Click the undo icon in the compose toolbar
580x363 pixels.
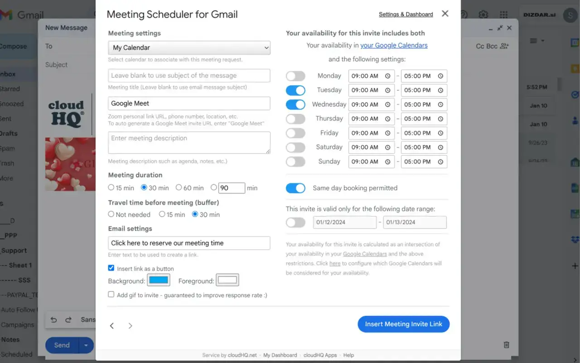point(53,319)
